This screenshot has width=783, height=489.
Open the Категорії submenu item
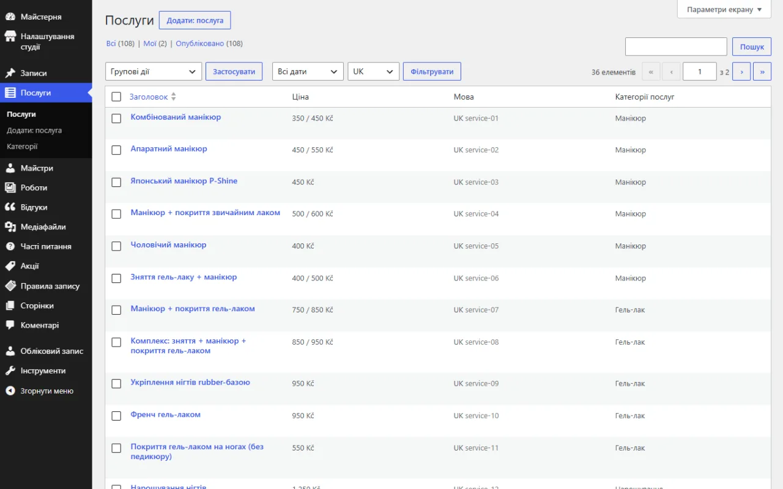click(22, 147)
